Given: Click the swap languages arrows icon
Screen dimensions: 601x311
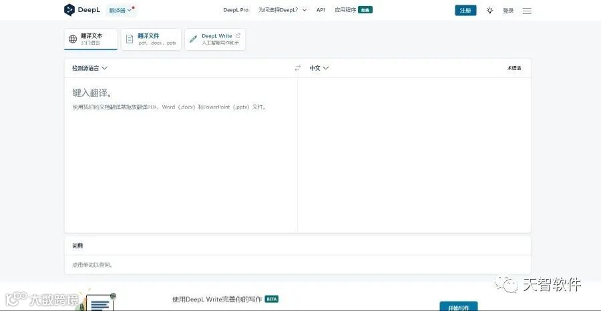Looking at the screenshot, I should point(298,68).
